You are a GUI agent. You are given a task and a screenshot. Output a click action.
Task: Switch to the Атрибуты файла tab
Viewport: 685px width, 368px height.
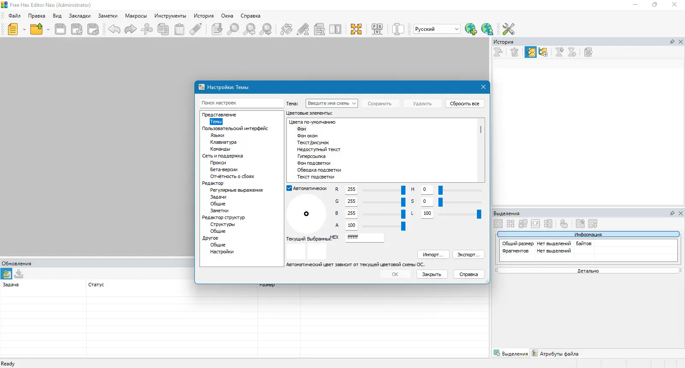(555, 354)
